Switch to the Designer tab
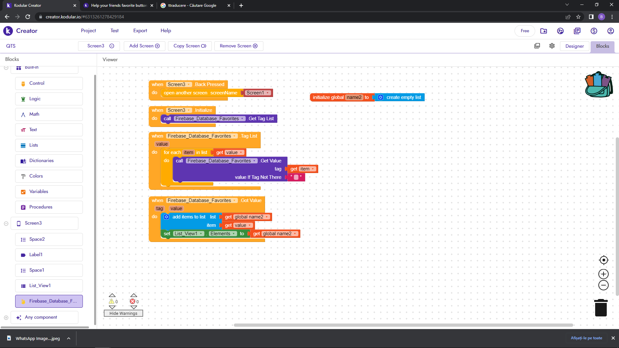The height and width of the screenshot is (348, 619). pos(575,46)
